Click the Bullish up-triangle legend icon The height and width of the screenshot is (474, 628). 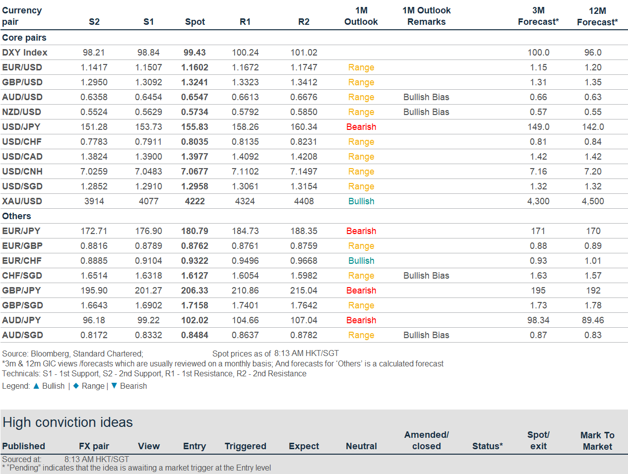pos(36,386)
